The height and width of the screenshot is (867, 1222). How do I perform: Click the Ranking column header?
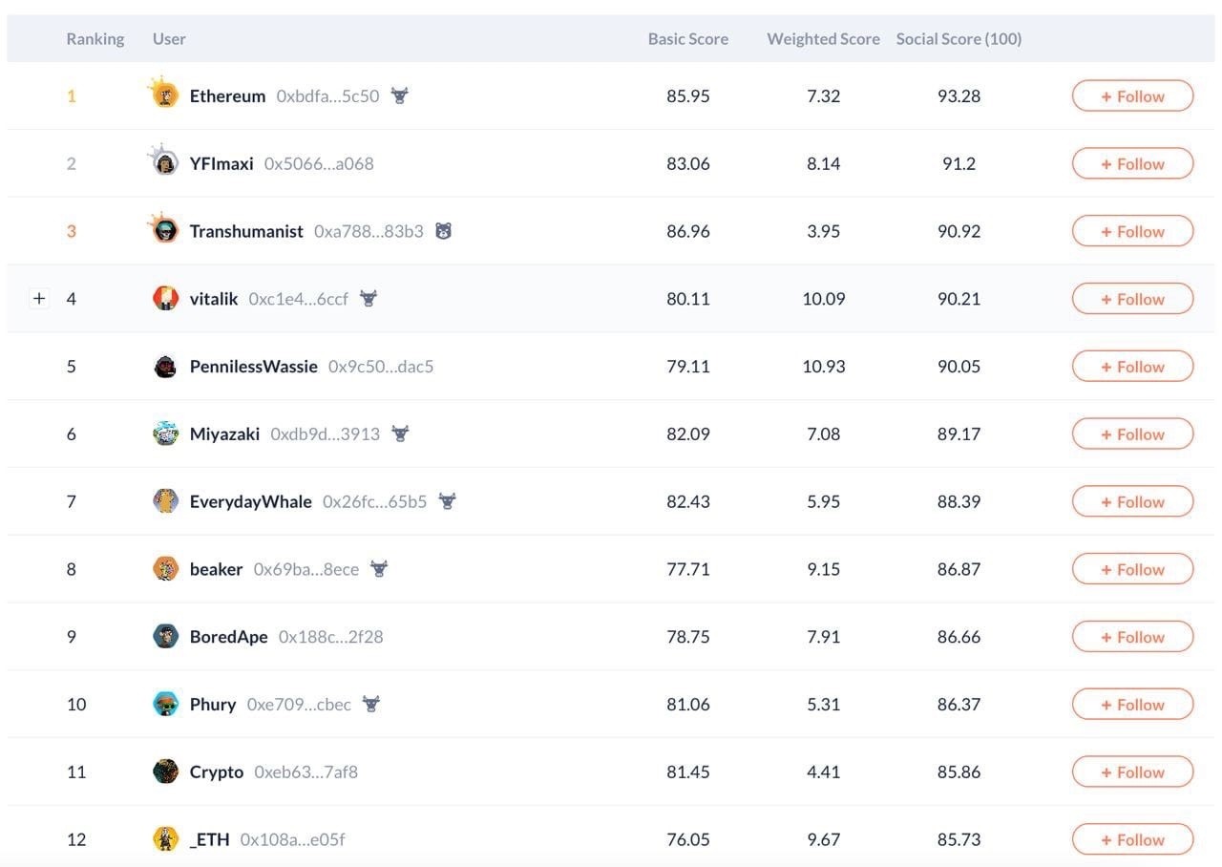[x=95, y=39]
